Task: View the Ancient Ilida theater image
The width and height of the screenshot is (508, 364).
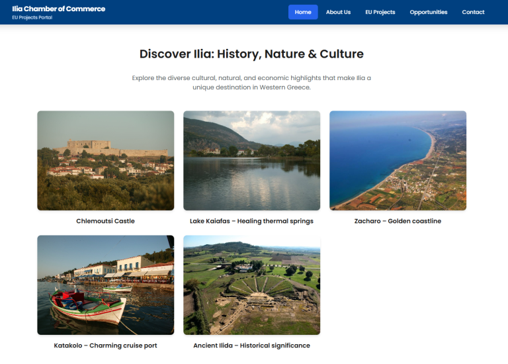Action: click(251, 285)
